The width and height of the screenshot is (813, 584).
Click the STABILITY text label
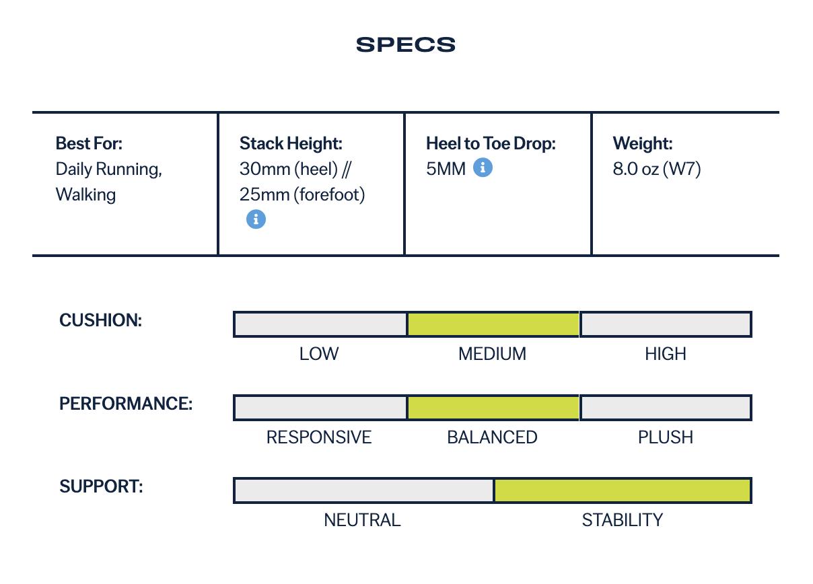pos(623,520)
